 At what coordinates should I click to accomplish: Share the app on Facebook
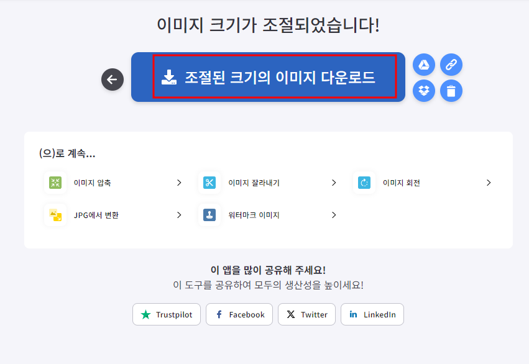point(239,314)
